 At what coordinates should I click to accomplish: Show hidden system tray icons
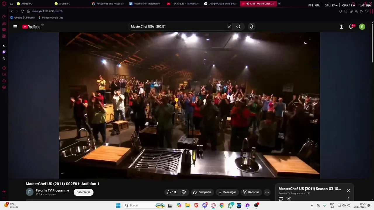pos(312,205)
